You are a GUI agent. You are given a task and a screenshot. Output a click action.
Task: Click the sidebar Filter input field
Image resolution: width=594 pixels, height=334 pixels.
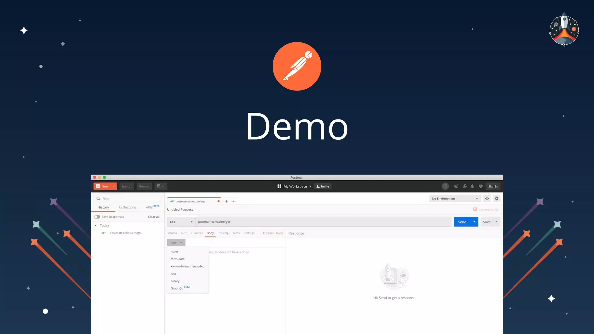click(128, 199)
